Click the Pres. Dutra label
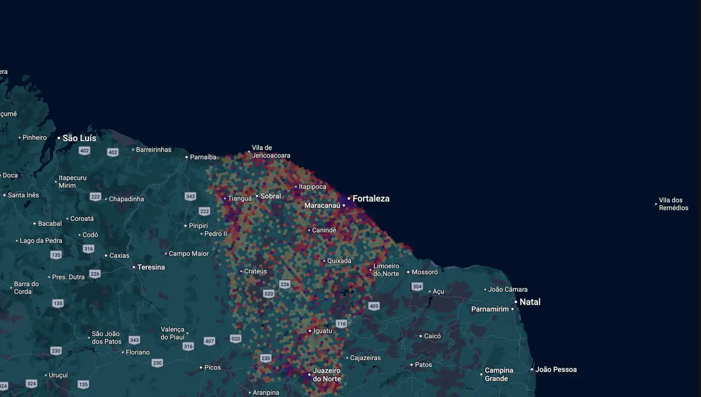Viewport: 701px width, 397px height. (68, 277)
